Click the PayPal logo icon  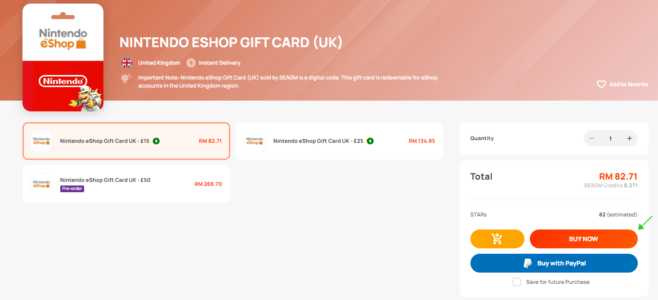[528, 263]
